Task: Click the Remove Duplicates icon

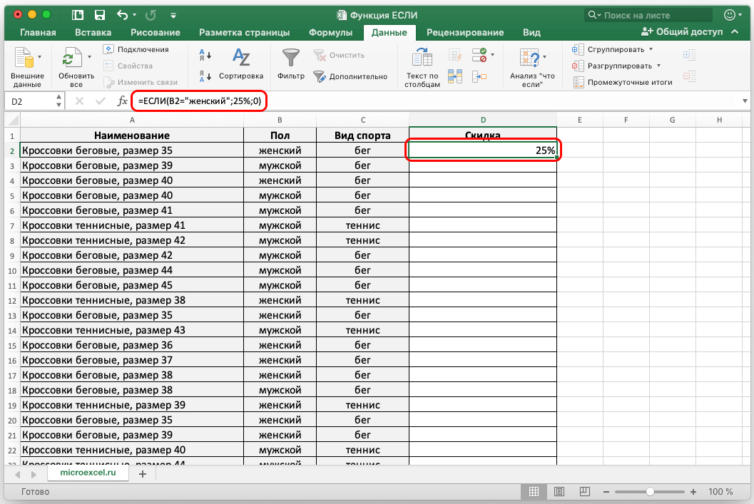Action: pyautogui.click(x=455, y=76)
